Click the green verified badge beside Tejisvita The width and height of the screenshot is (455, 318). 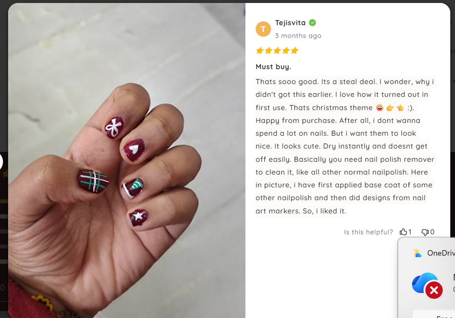(x=312, y=23)
